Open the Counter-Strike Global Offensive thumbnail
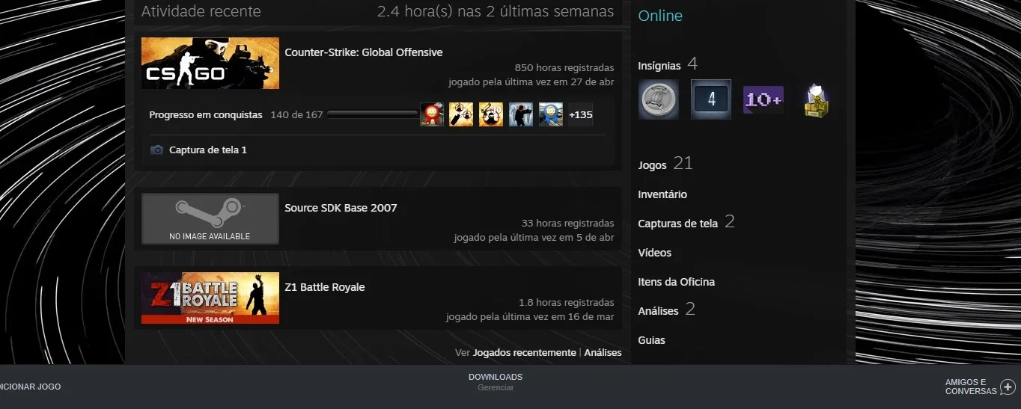The image size is (1021, 409). 210,64
